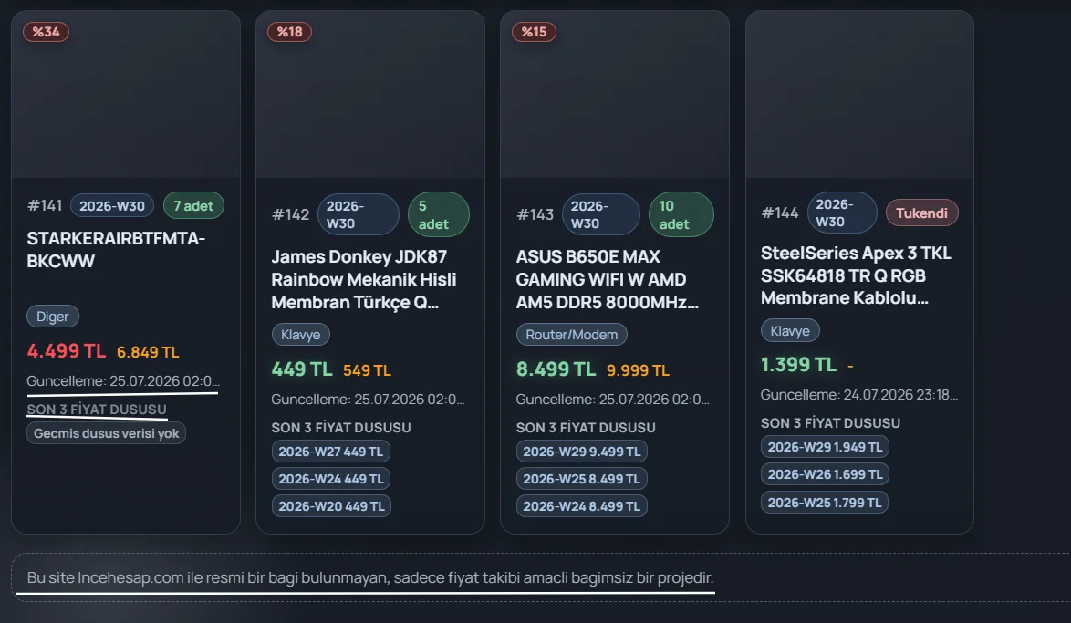The height and width of the screenshot is (623, 1071).
Task: Click the 2026-W30 week badge on card #144
Action: (x=842, y=213)
